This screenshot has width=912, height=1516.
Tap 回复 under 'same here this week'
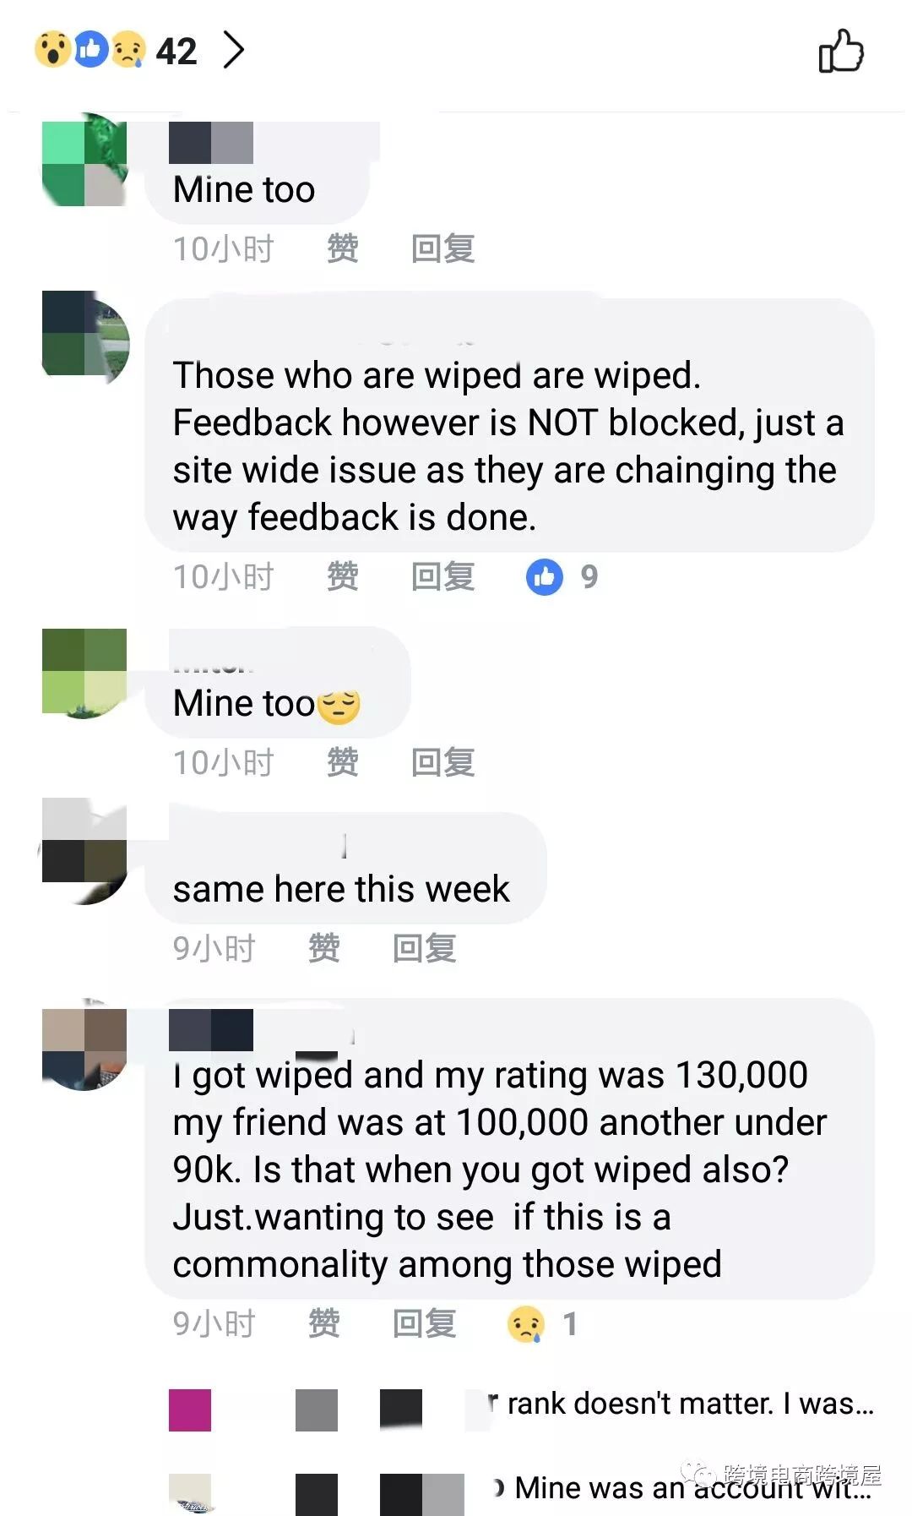pyautogui.click(x=424, y=948)
